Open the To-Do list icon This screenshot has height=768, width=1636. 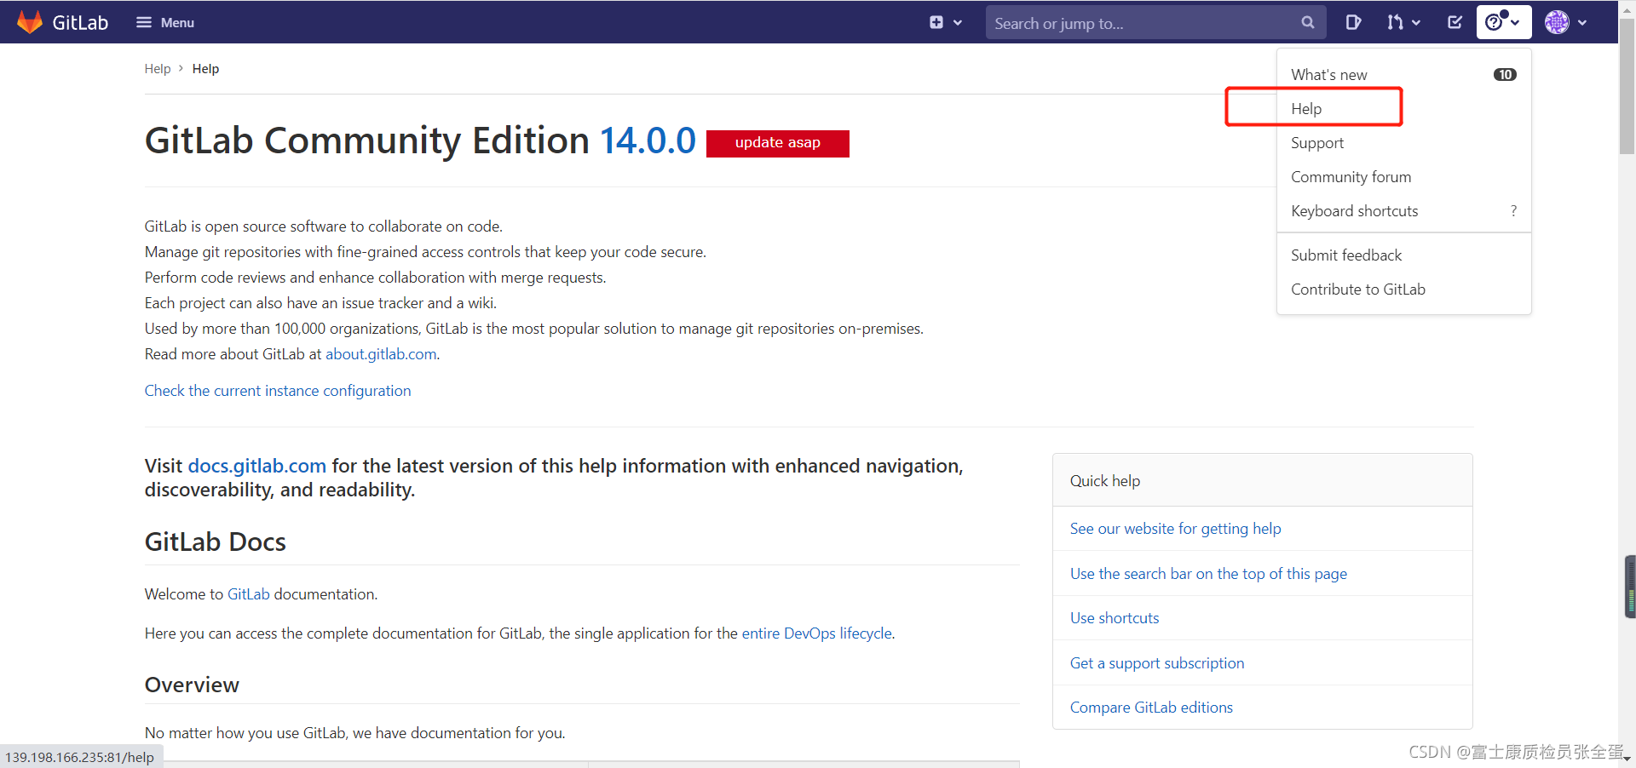[1455, 23]
